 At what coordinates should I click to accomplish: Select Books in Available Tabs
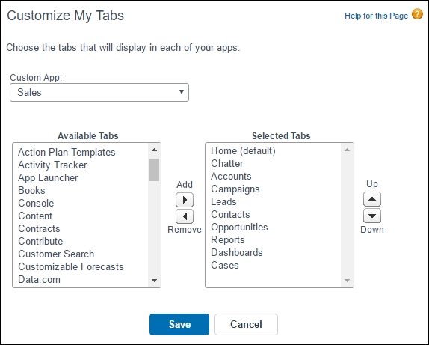[x=31, y=190]
